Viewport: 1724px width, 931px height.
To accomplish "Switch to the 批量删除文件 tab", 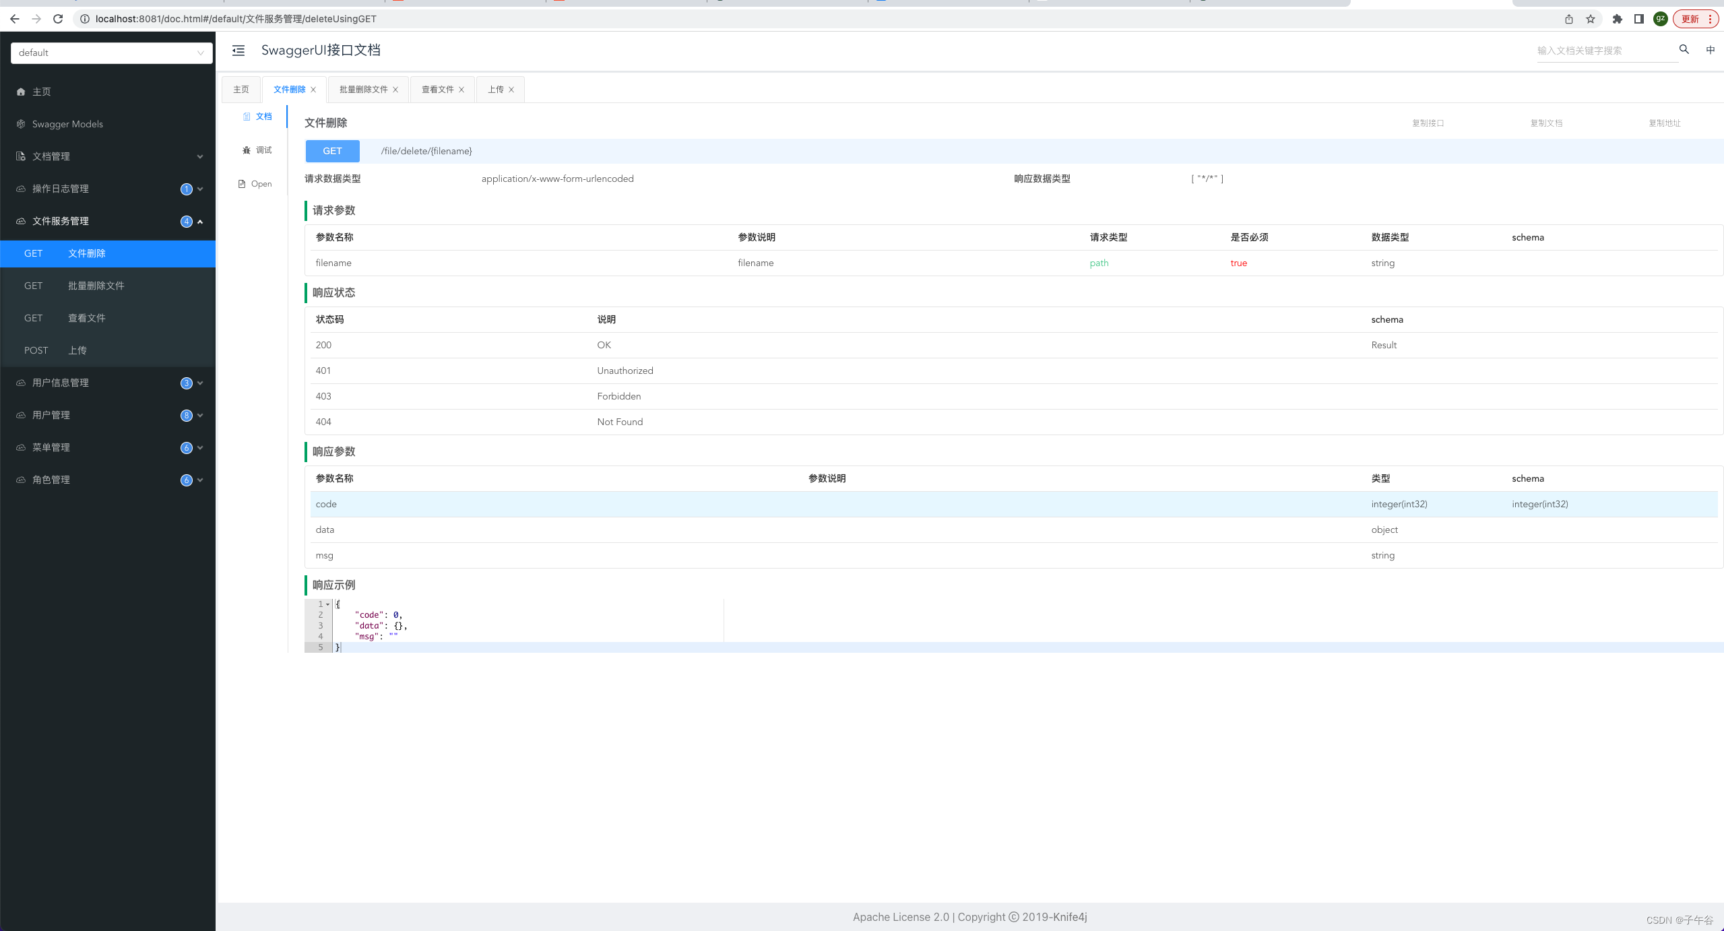I will (363, 90).
